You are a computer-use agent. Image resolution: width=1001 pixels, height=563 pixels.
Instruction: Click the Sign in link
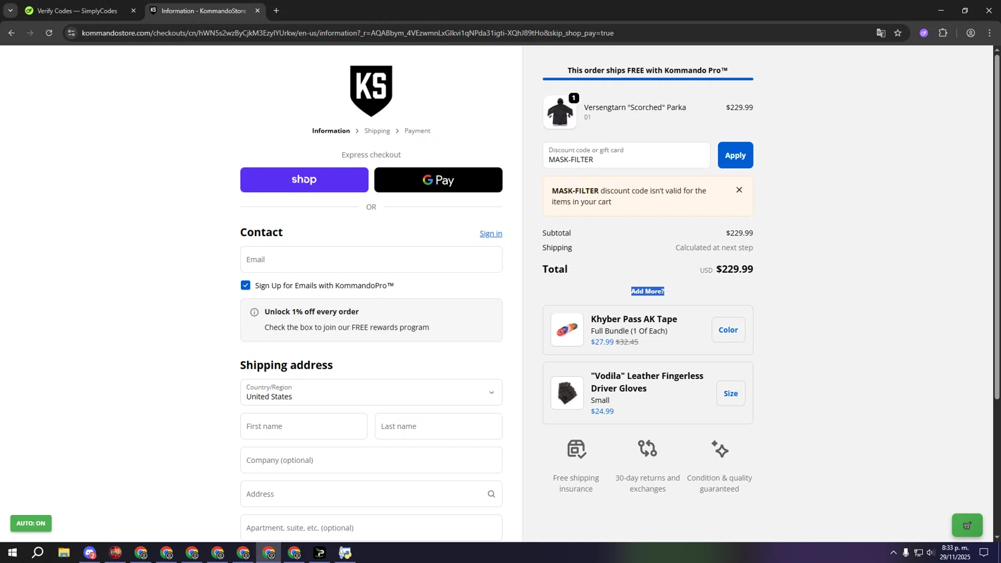(490, 233)
